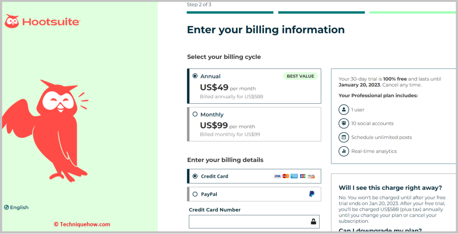Select the Monthly billing radio button
The width and height of the screenshot is (458, 234).
point(195,114)
